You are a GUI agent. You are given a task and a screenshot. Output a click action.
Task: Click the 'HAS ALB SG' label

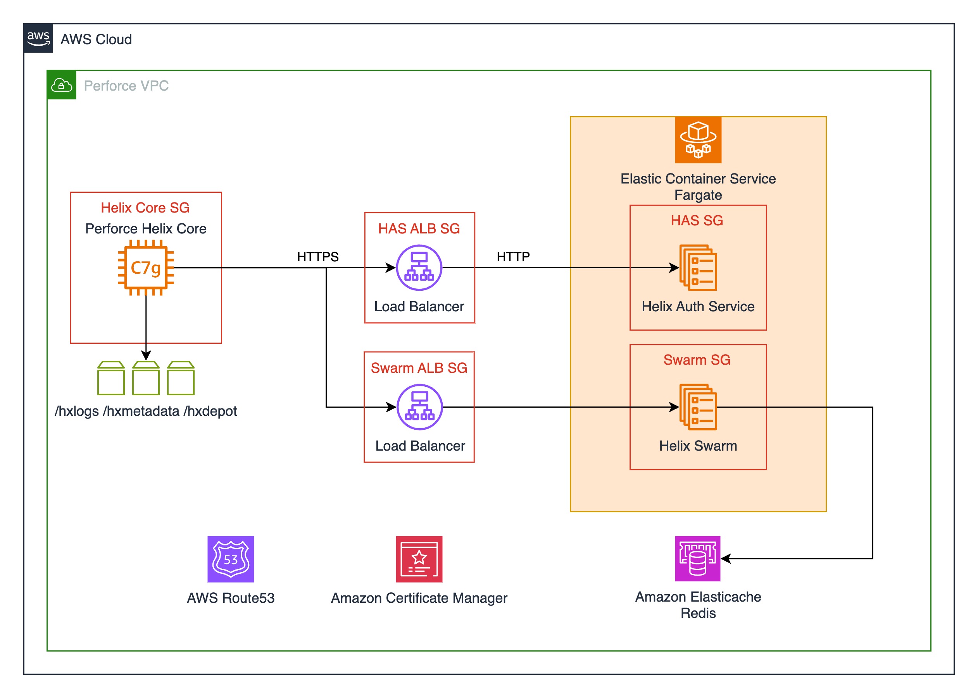pyautogui.click(x=419, y=229)
